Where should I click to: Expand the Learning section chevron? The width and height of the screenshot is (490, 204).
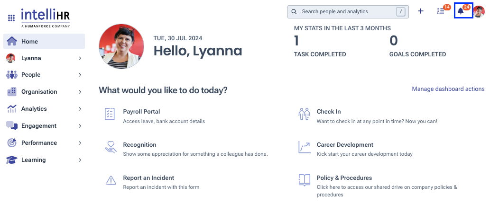[x=80, y=160]
